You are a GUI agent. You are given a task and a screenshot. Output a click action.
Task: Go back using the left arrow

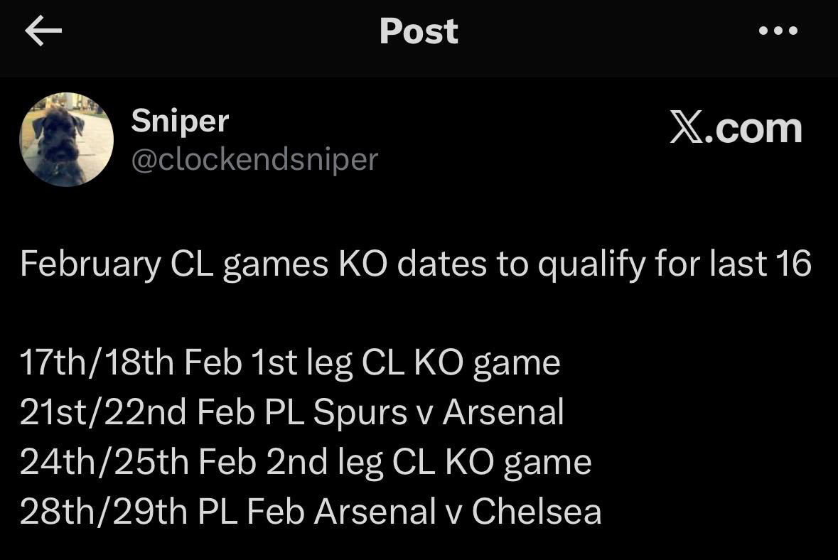coord(43,31)
